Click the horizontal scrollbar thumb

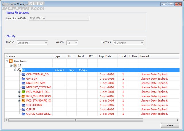[75, 120]
